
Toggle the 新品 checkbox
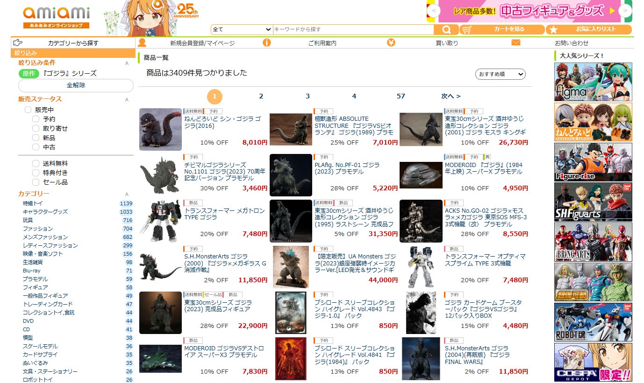(x=36, y=138)
